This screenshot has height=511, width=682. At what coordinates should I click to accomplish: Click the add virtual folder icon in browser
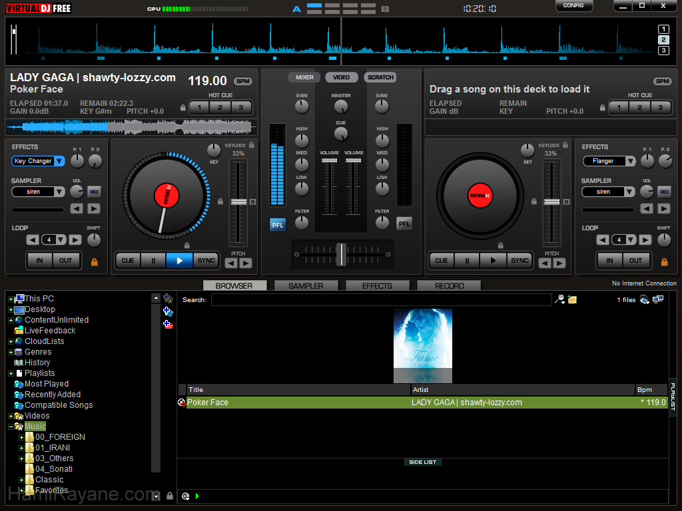tap(168, 299)
